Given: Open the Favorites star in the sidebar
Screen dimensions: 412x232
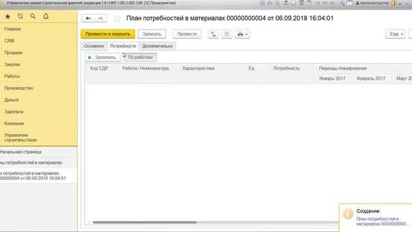Looking at the screenshot, I should pos(8,17).
